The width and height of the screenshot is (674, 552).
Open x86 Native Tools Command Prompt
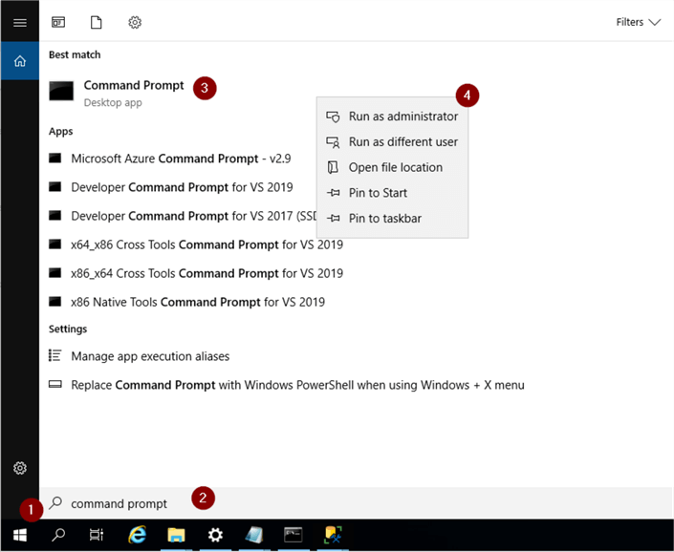(187, 302)
